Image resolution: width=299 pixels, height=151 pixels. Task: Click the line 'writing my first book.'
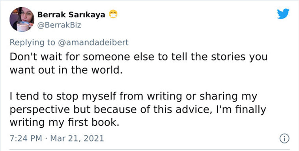click(x=64, y=123)
